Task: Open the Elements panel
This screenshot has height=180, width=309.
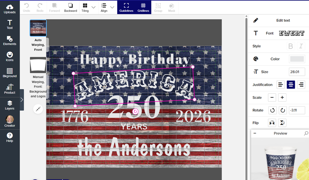Action: 10,41
